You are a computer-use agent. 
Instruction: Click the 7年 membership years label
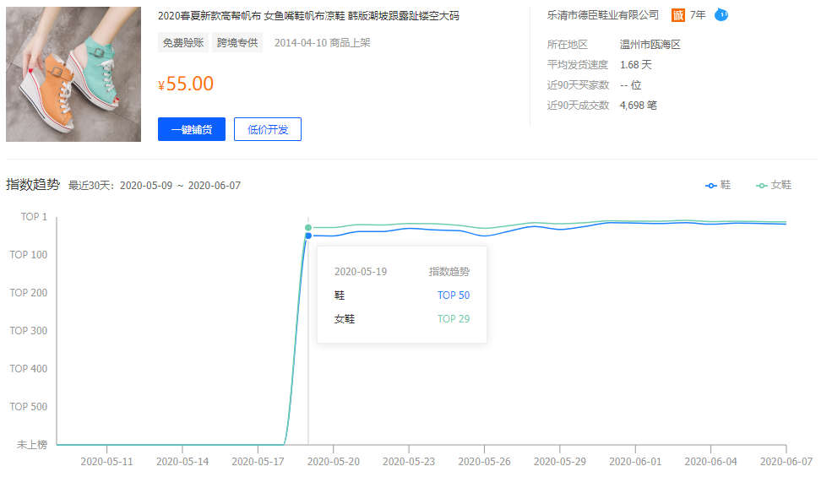(698, 15)
